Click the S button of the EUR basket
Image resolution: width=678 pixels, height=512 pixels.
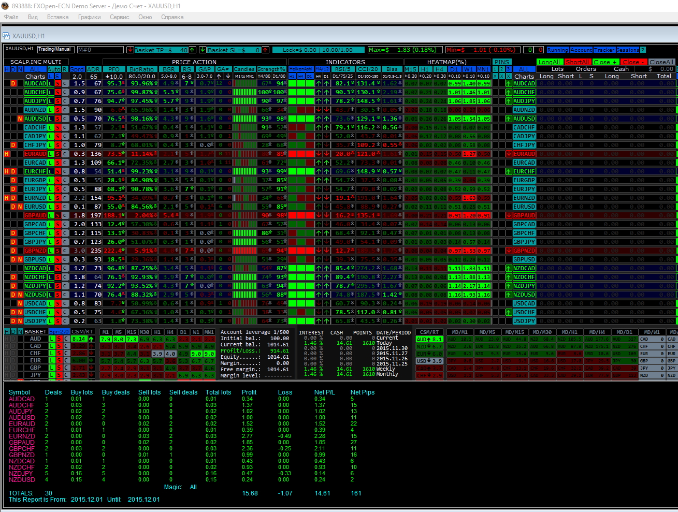tap(59, 361)
